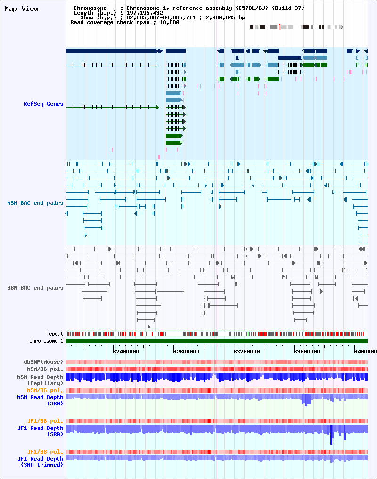The image size is (377, 479).
Task: Click the 62400000 axis position label
Action: [x=126, y=352]
